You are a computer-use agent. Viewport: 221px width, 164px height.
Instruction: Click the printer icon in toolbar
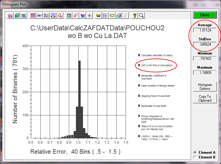[119, 15]
